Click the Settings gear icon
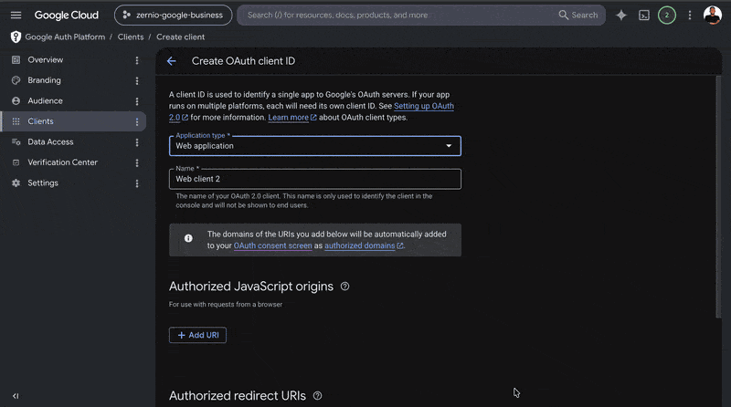The width and height of the screenshot is (731, 407). click(16, 183)
